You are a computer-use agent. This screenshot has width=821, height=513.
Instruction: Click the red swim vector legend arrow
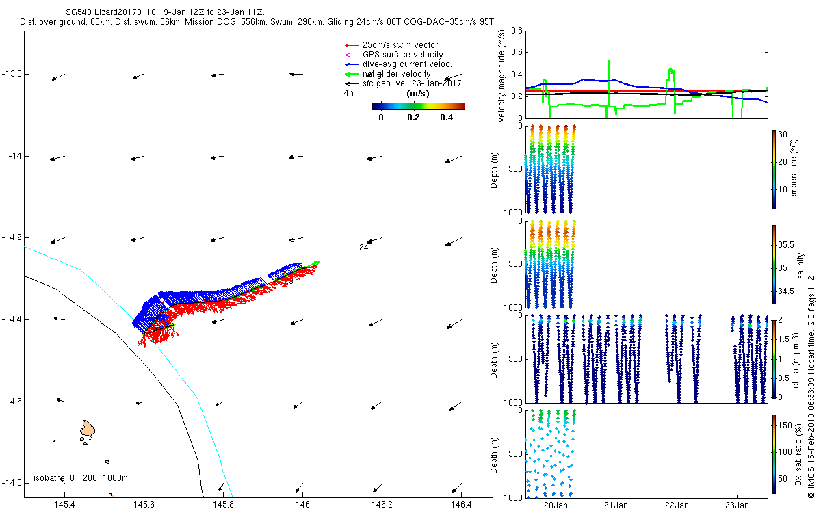(x=352, y=45)
